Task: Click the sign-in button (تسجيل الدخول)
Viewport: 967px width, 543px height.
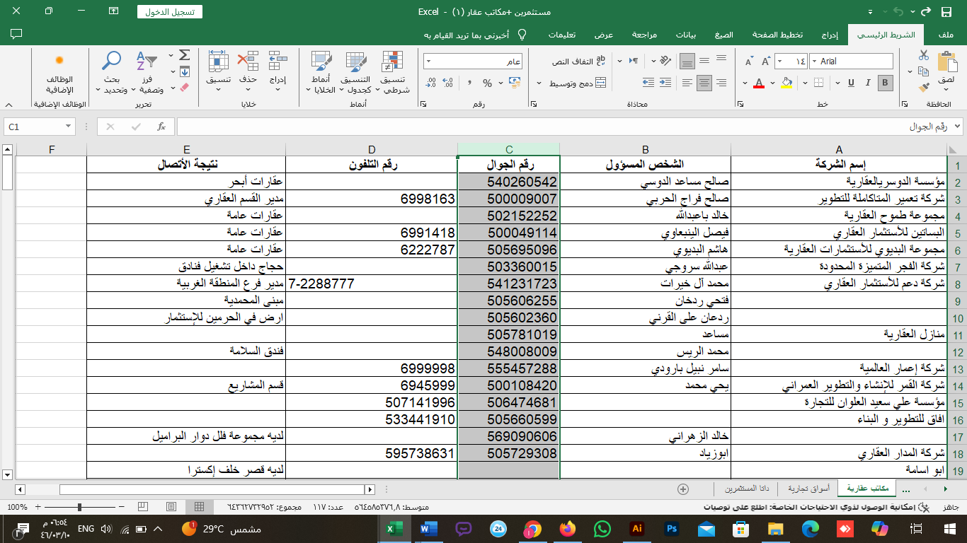Action: pos(169,12)
